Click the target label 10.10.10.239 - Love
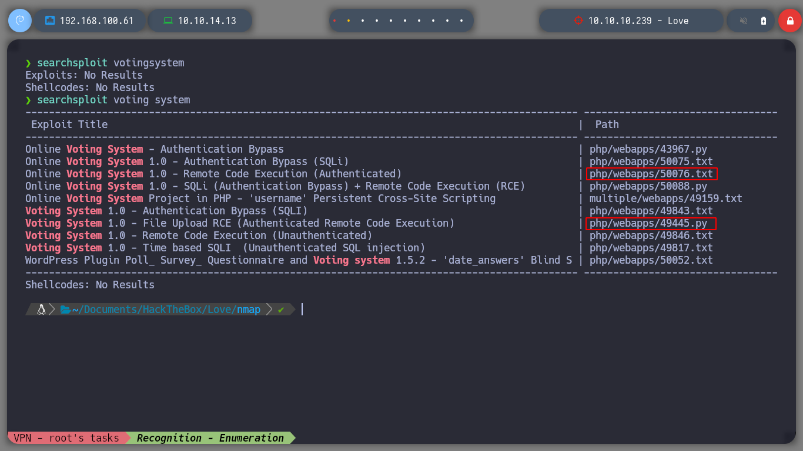 tap(638, 21)
